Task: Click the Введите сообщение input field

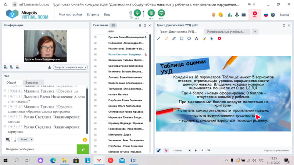Action: [40, 149]
